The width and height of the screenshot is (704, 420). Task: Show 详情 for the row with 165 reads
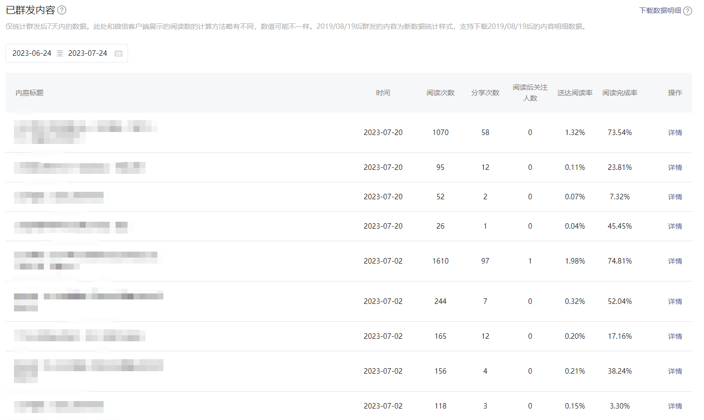(x=675, y=336)
